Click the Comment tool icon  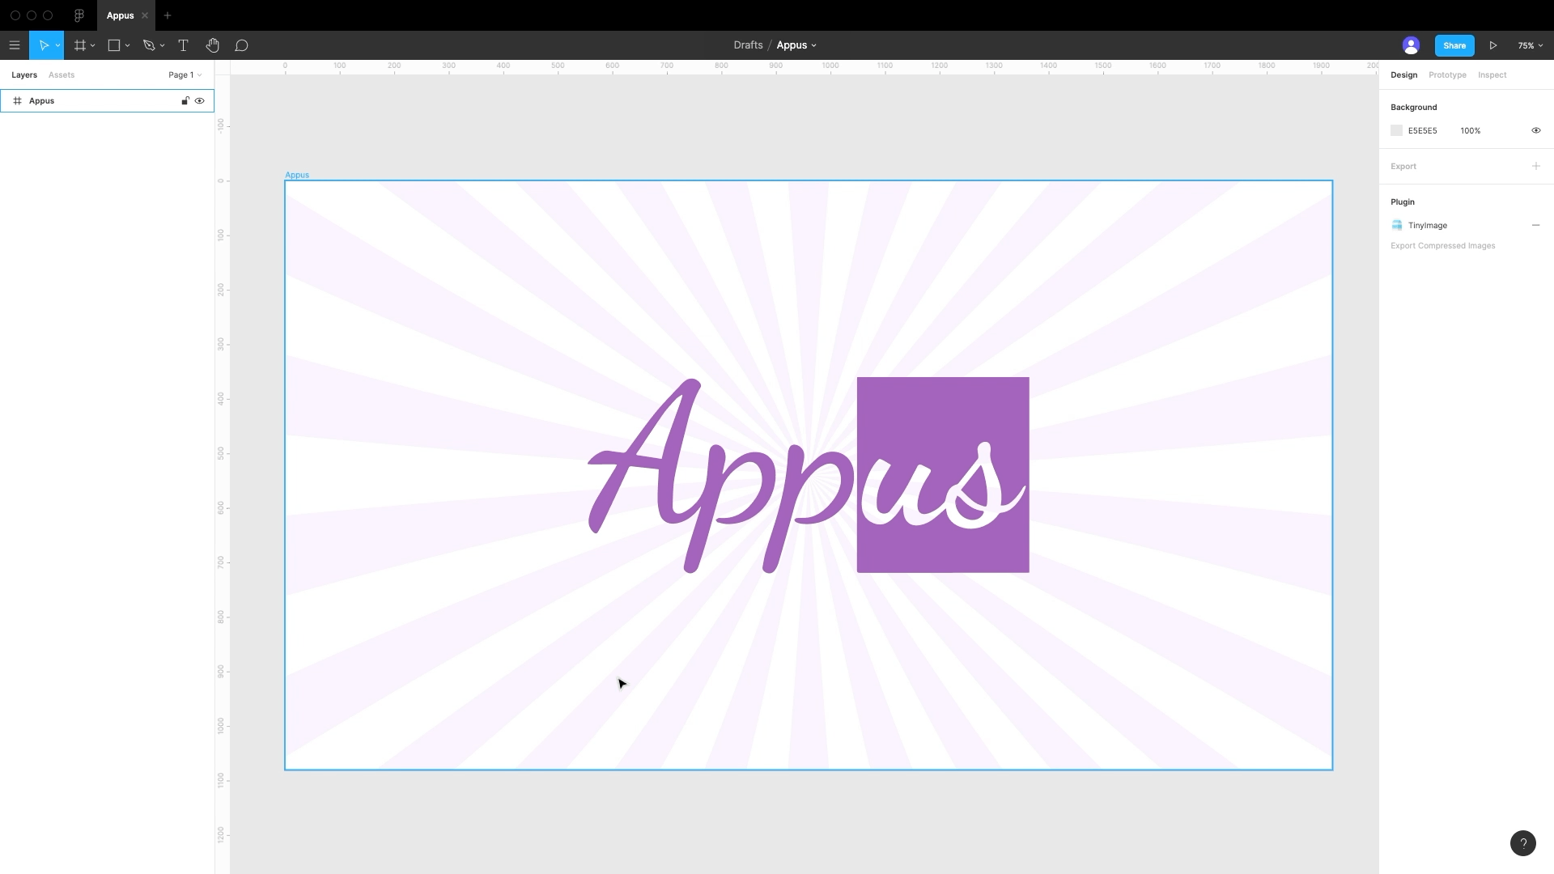[241, 45]
